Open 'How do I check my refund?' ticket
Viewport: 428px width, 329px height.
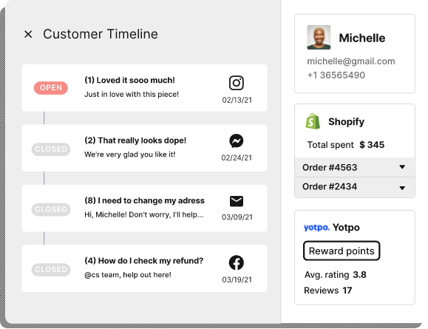coord(144,268)
